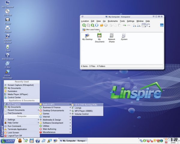Choose MP3 Player (XMMS) from submenu
The width and height of the screenshot is (180, 144).
(x=84, y=111)
